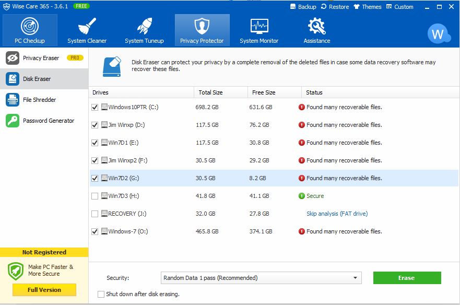Sort by the Total Size column header
Screen dimensions: 460x305
click(221, 92)
